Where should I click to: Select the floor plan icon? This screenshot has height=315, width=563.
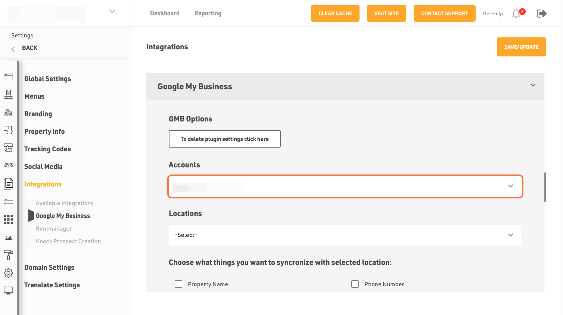coord(8,130)
